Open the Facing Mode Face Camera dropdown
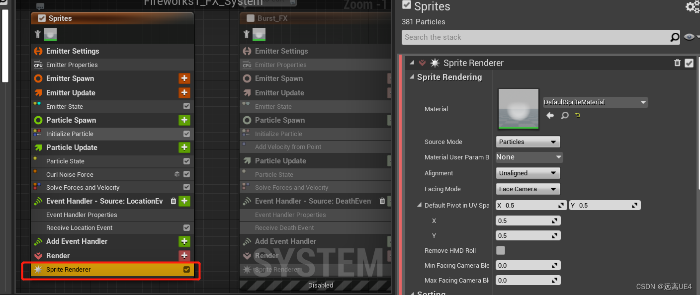The height and width of the screenshot is (295, 700). [528, 189]
